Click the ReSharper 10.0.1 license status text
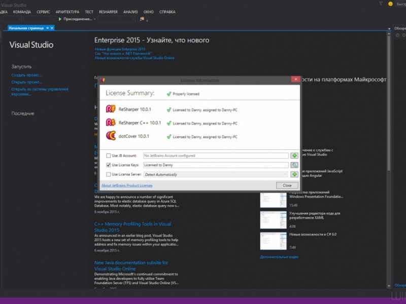This screenshot has height=304, width=406. 205,110
